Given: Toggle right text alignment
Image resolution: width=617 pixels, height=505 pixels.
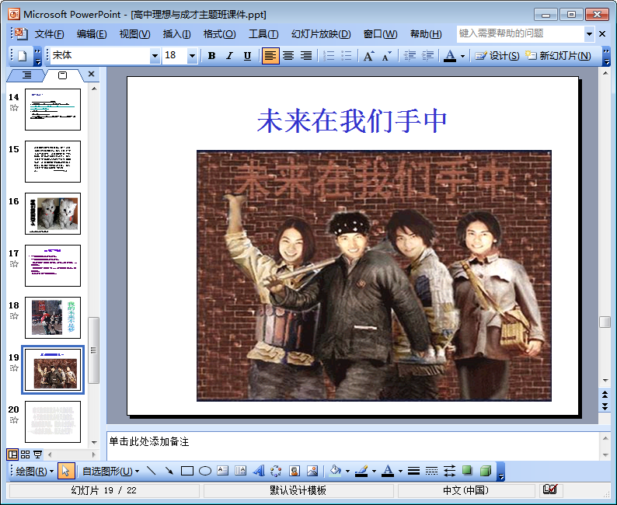Looking at the screenshot, I should click(306, 56).
